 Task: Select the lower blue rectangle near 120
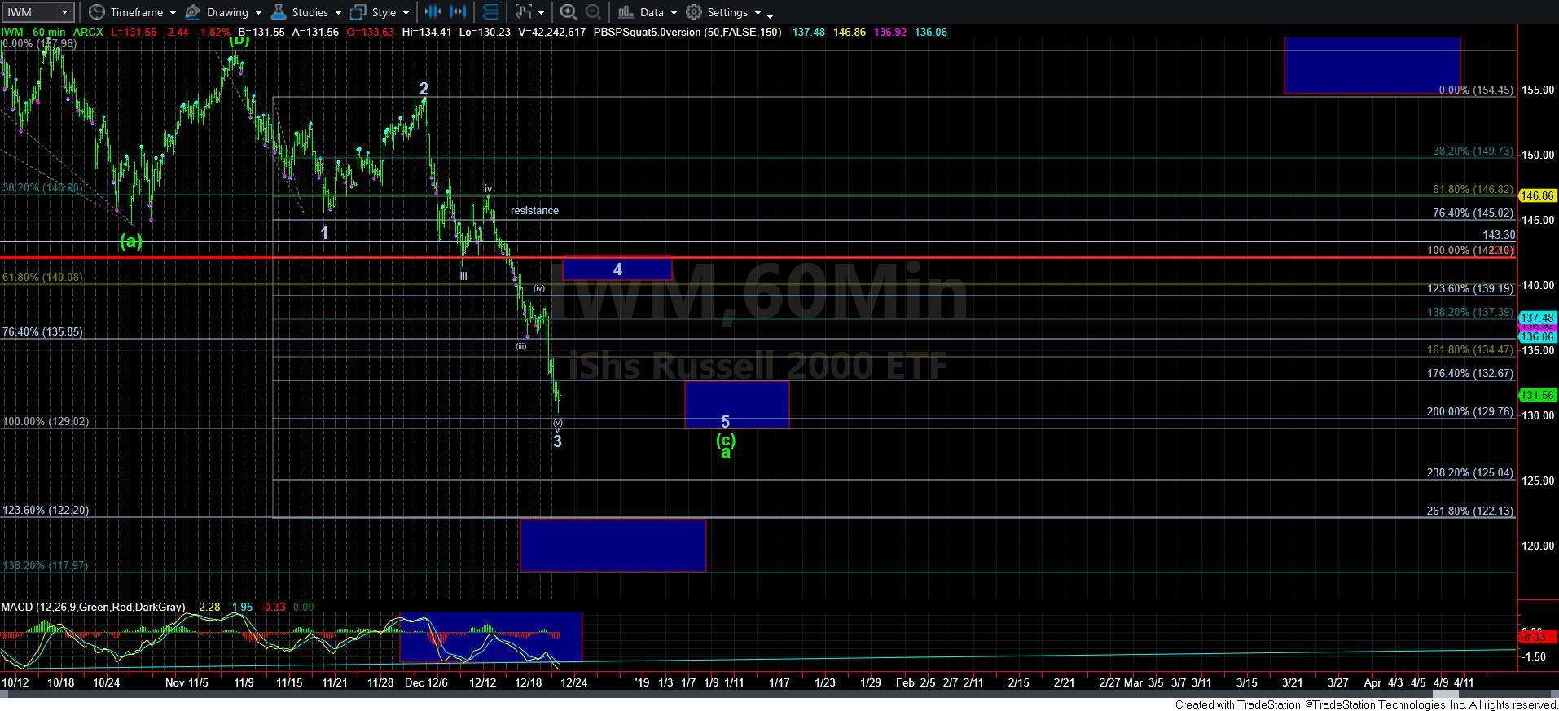point(613,545)
